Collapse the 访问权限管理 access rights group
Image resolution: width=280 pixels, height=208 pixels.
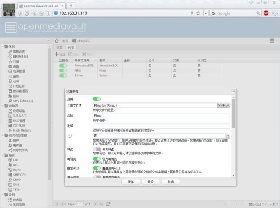point(3,136)
